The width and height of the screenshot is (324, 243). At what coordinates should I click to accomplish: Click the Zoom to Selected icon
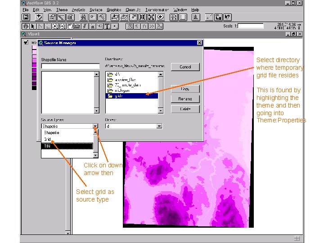(x=133, y=17)
